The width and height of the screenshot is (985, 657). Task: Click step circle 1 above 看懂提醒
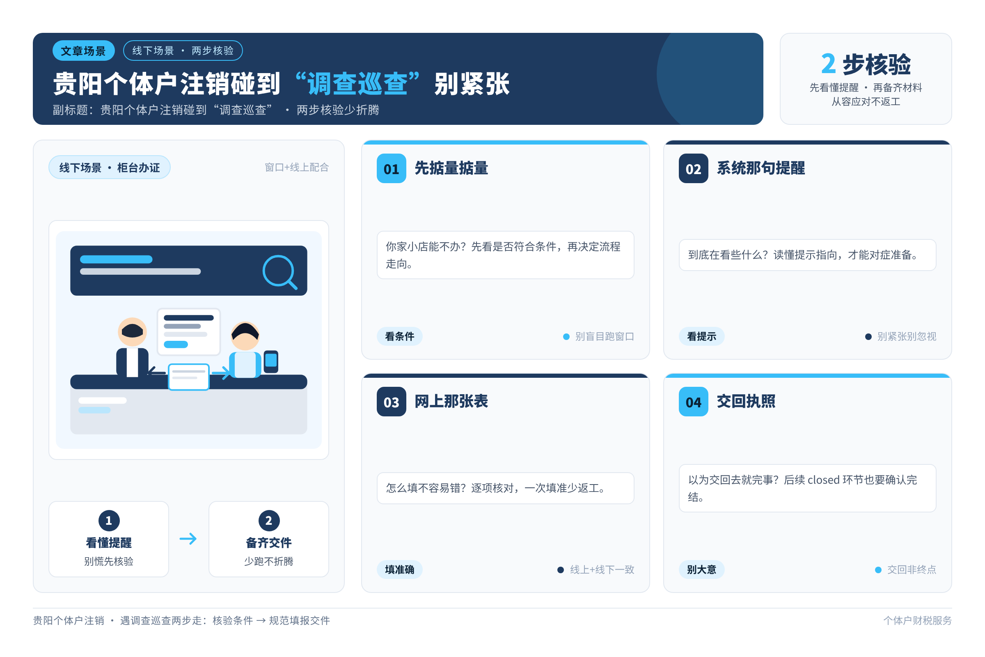(109, 520)
